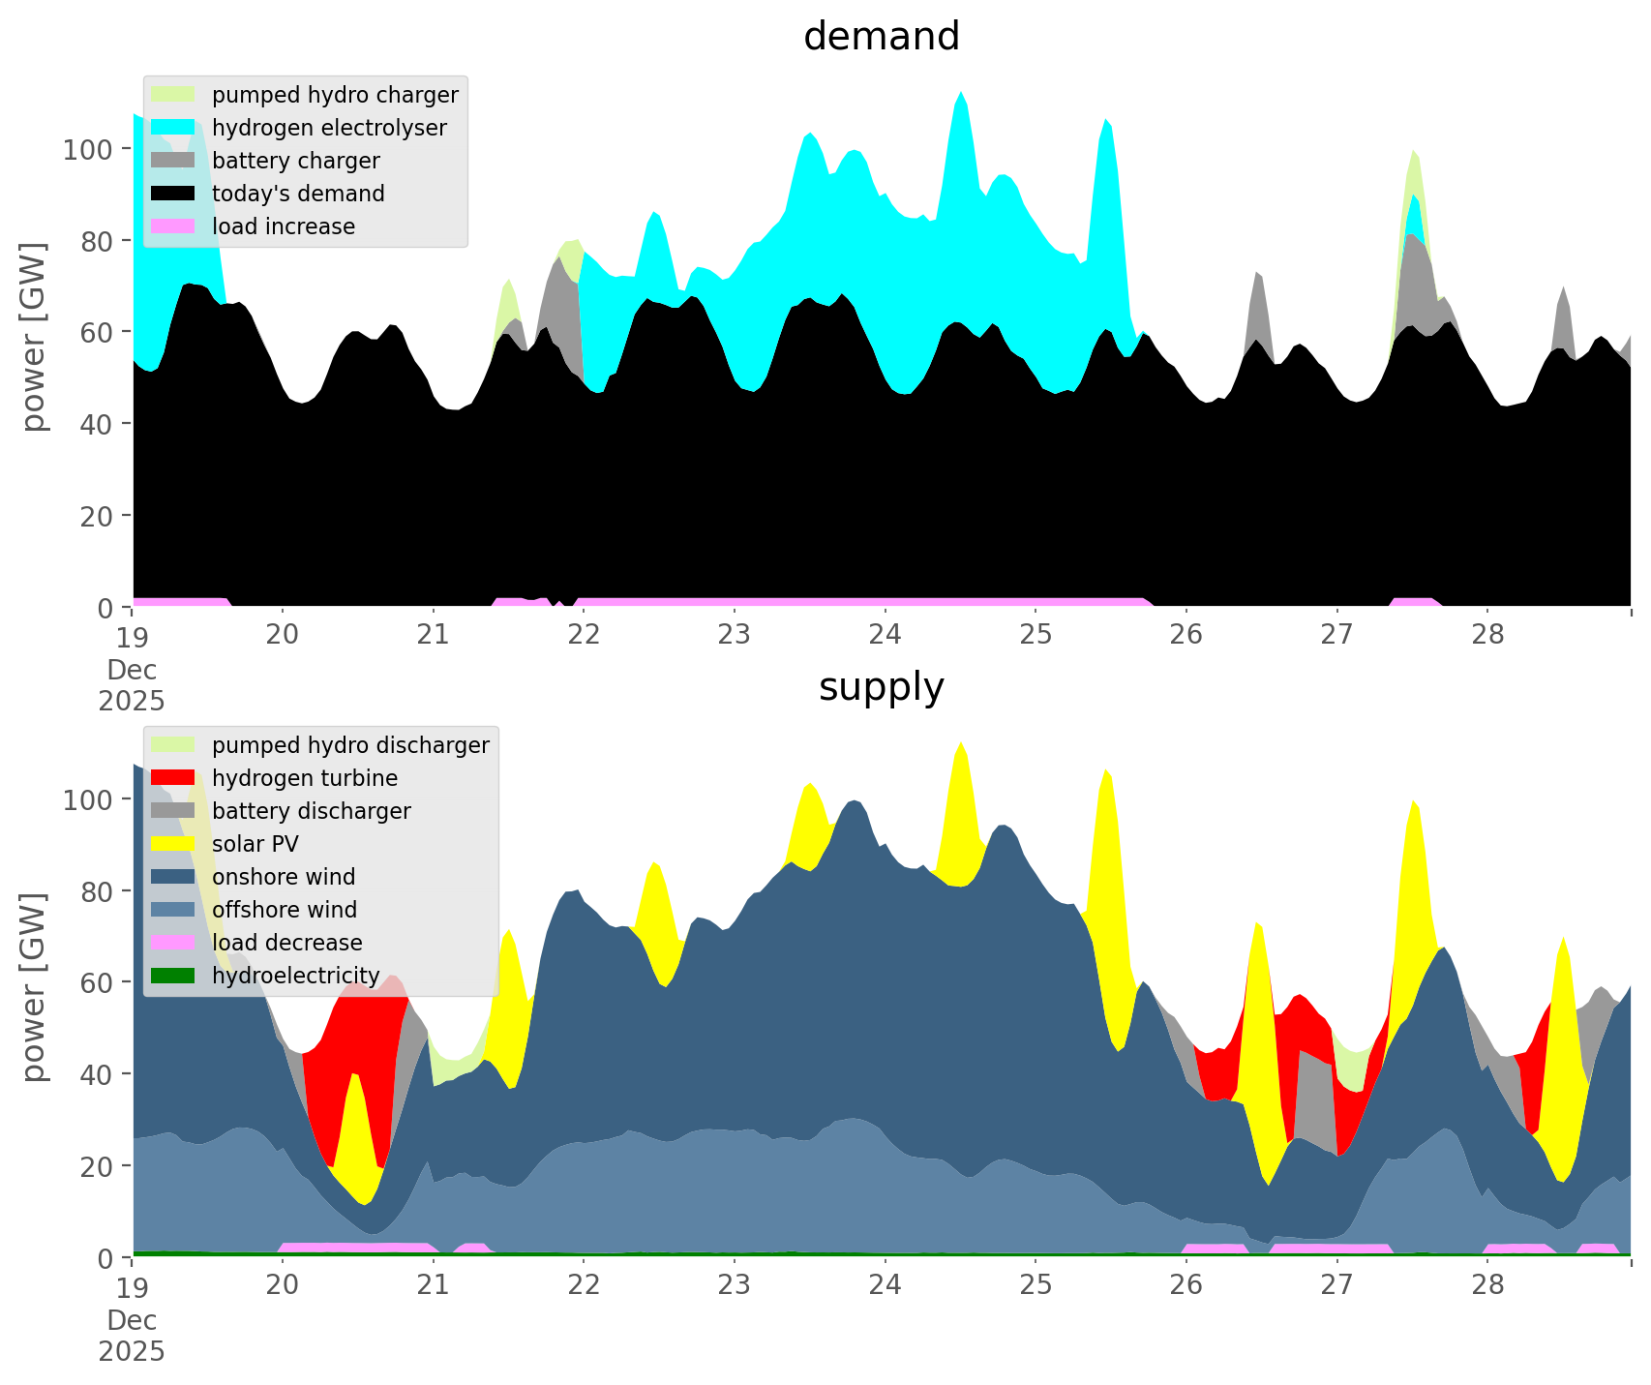Select the battery discharger legend label
This screenshot has height=1385, width=1651.
(312, 811)
